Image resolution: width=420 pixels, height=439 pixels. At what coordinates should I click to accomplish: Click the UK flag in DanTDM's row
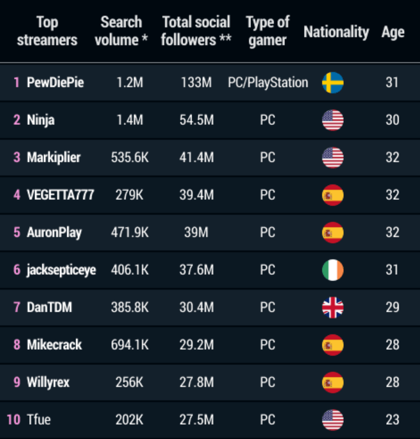point(333,308)
